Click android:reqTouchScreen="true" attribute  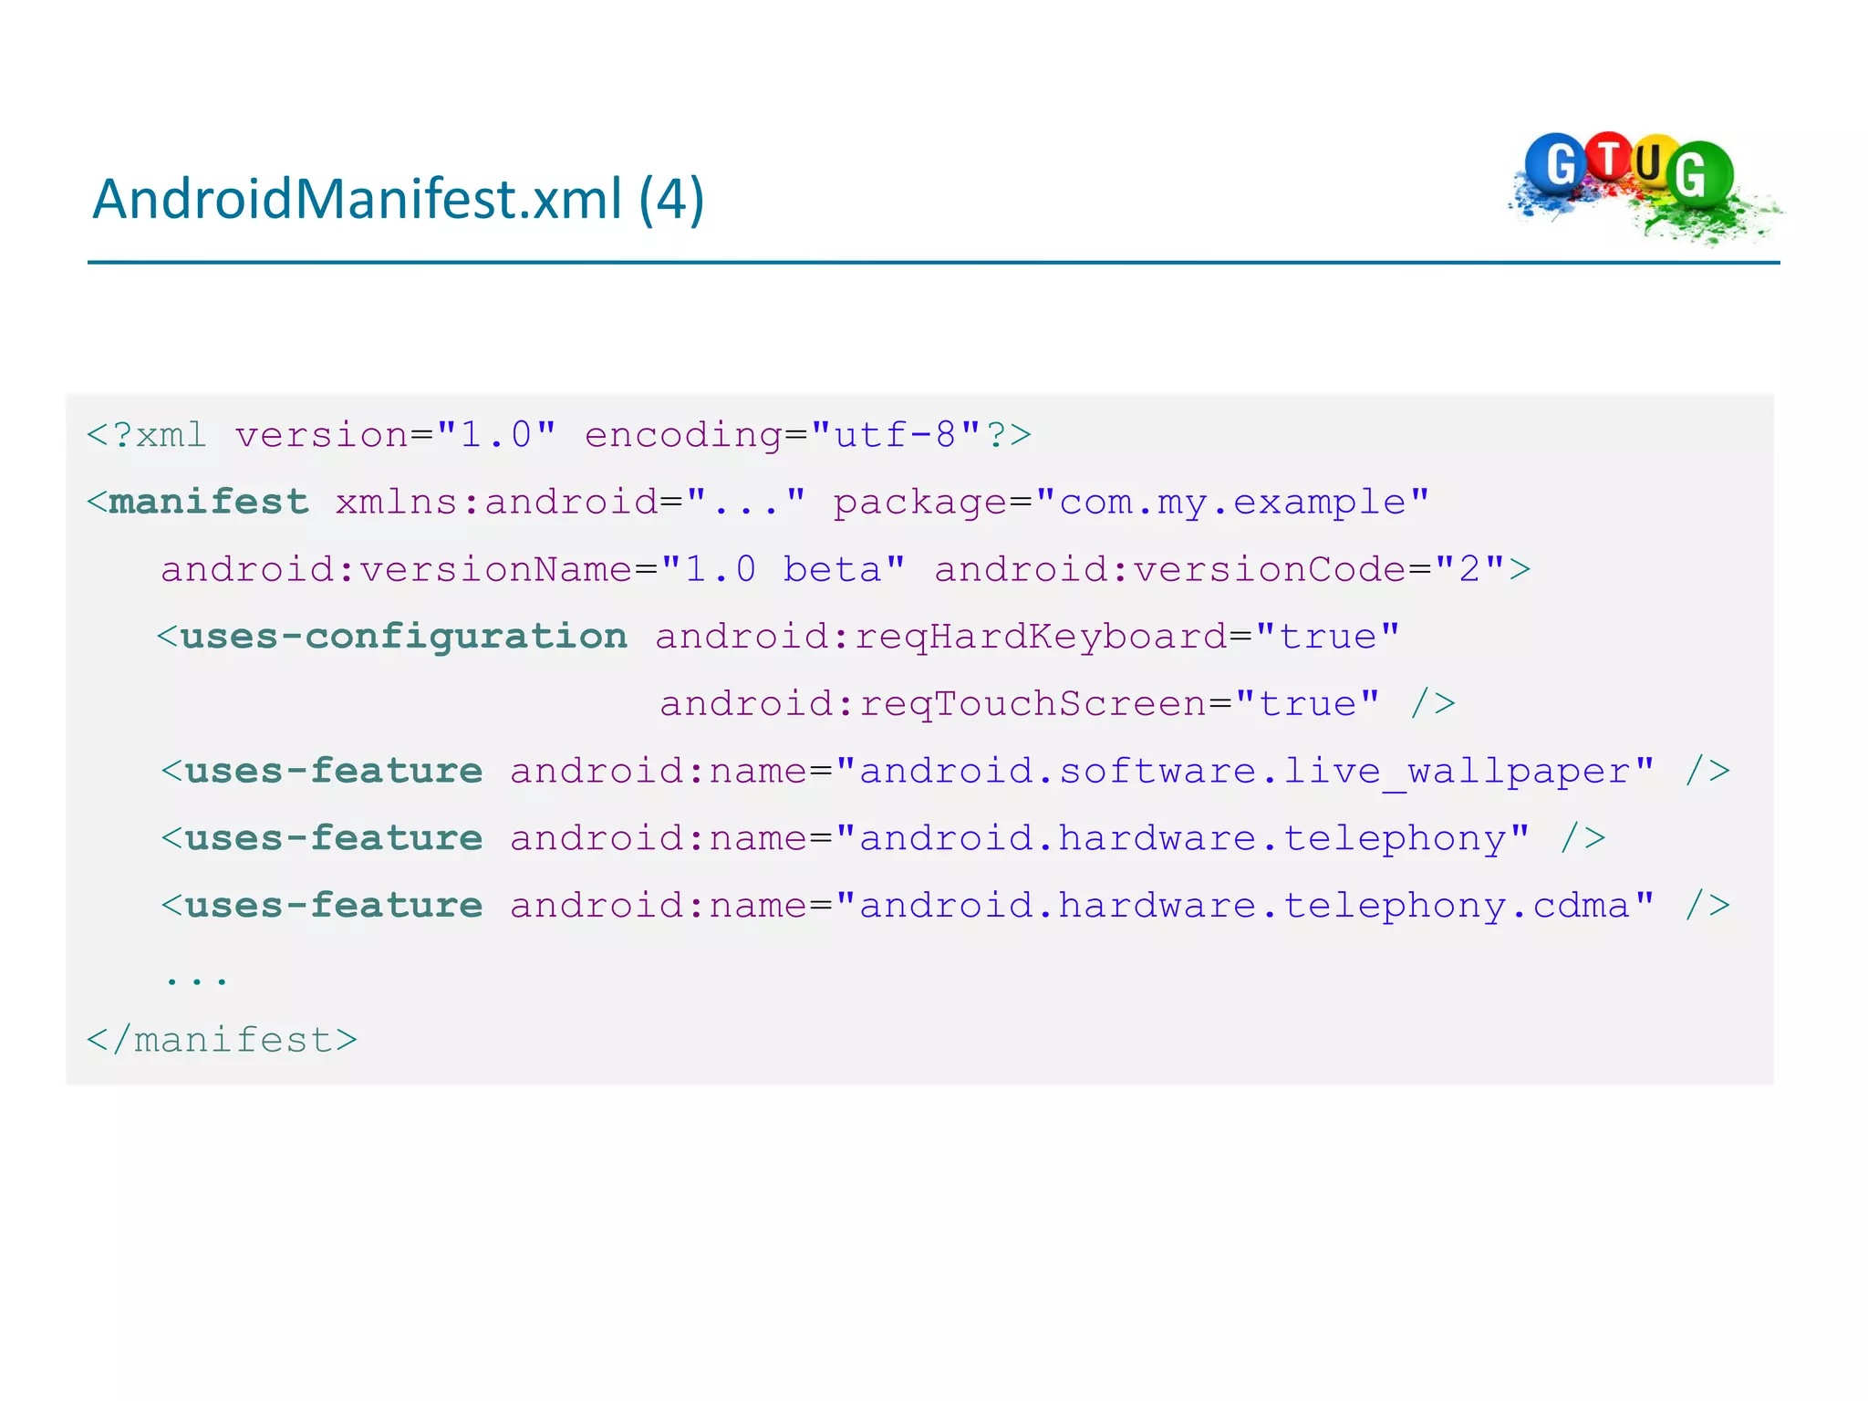coord(1020,704)
